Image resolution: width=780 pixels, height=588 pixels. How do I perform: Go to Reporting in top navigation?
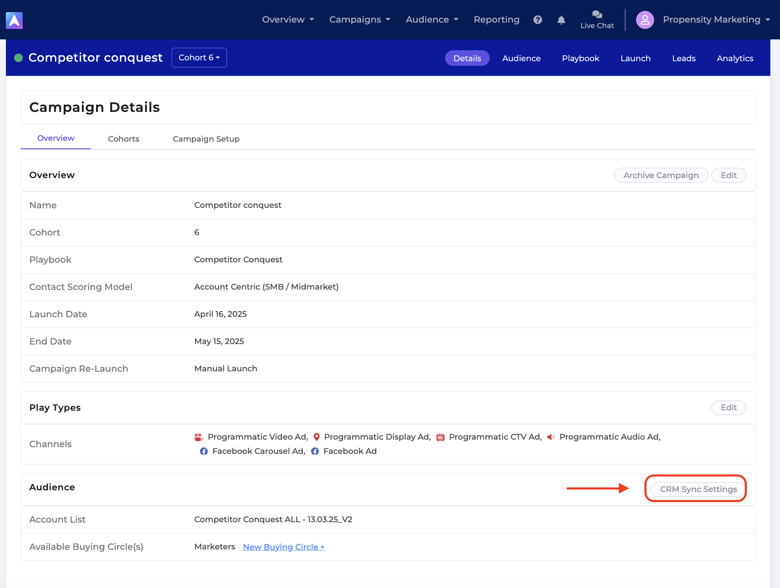pyautogui.click(x=496, y=20)
